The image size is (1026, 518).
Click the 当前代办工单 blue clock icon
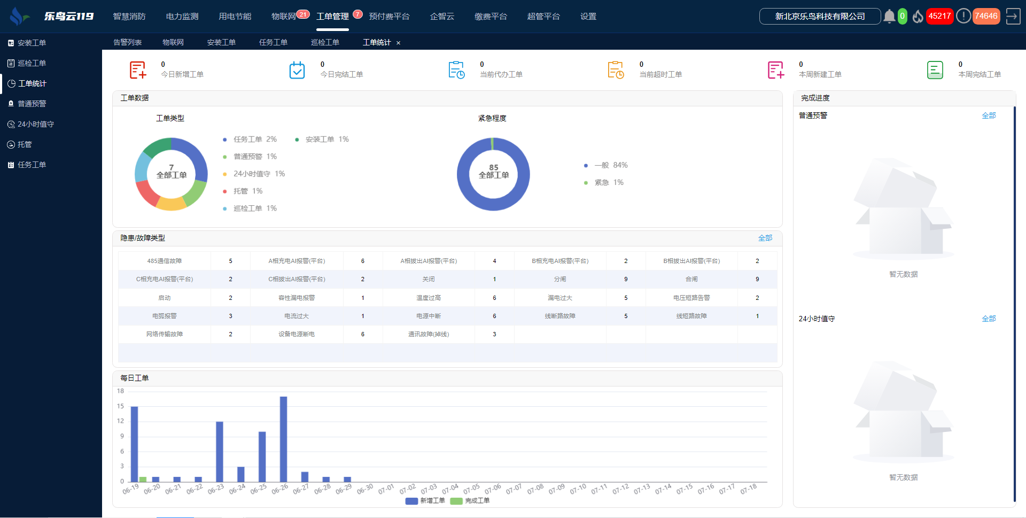coord(456,70)
